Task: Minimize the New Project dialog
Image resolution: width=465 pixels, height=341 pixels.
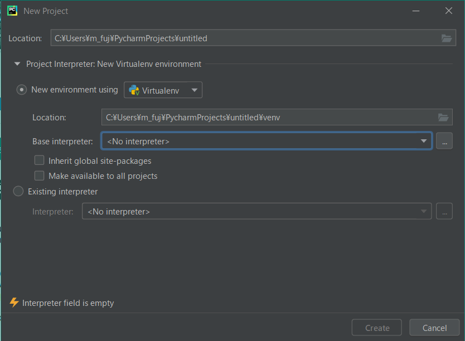Action: 416,11
